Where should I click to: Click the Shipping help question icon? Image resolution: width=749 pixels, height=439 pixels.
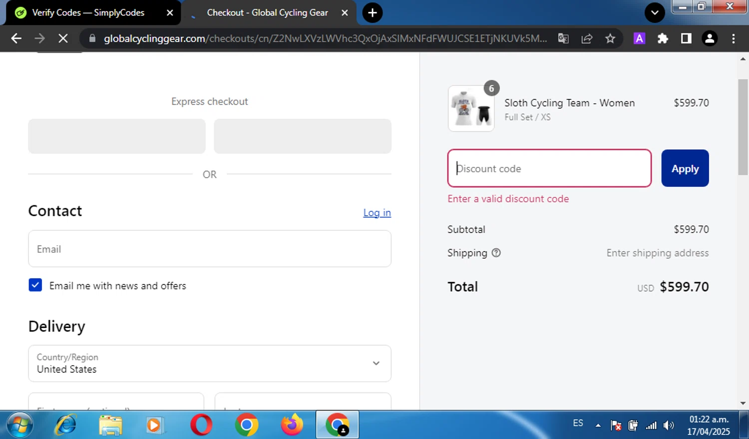click(x=496, y=253)
